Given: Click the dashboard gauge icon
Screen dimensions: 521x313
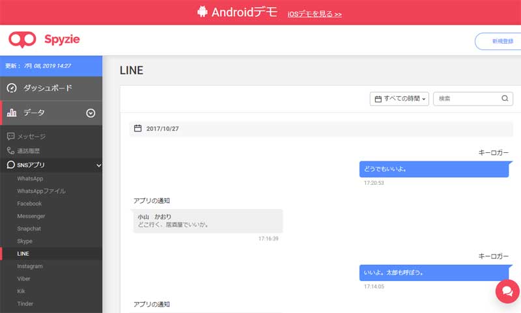Looking at the screenshot, I should tap(12, 88).
